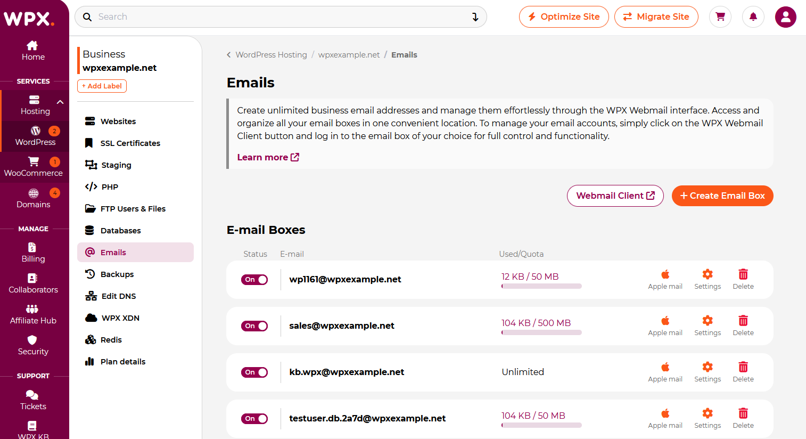Toggle off kb.wpx@wpxexample.net email box
Image resolution: width=806 pixels, height=439 pixels.
tap(254, 372)
